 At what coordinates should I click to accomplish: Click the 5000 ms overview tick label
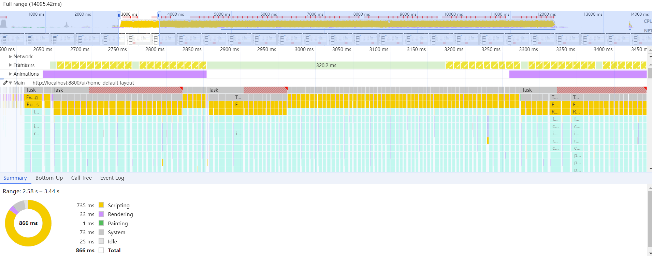coord(222,14)
